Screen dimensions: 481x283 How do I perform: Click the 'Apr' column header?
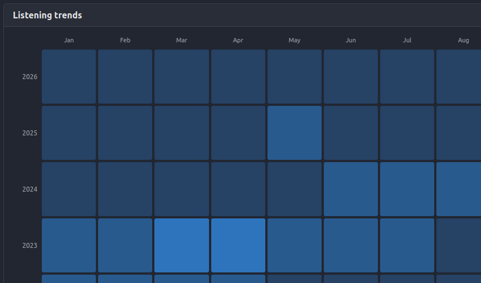pos(238,40)
